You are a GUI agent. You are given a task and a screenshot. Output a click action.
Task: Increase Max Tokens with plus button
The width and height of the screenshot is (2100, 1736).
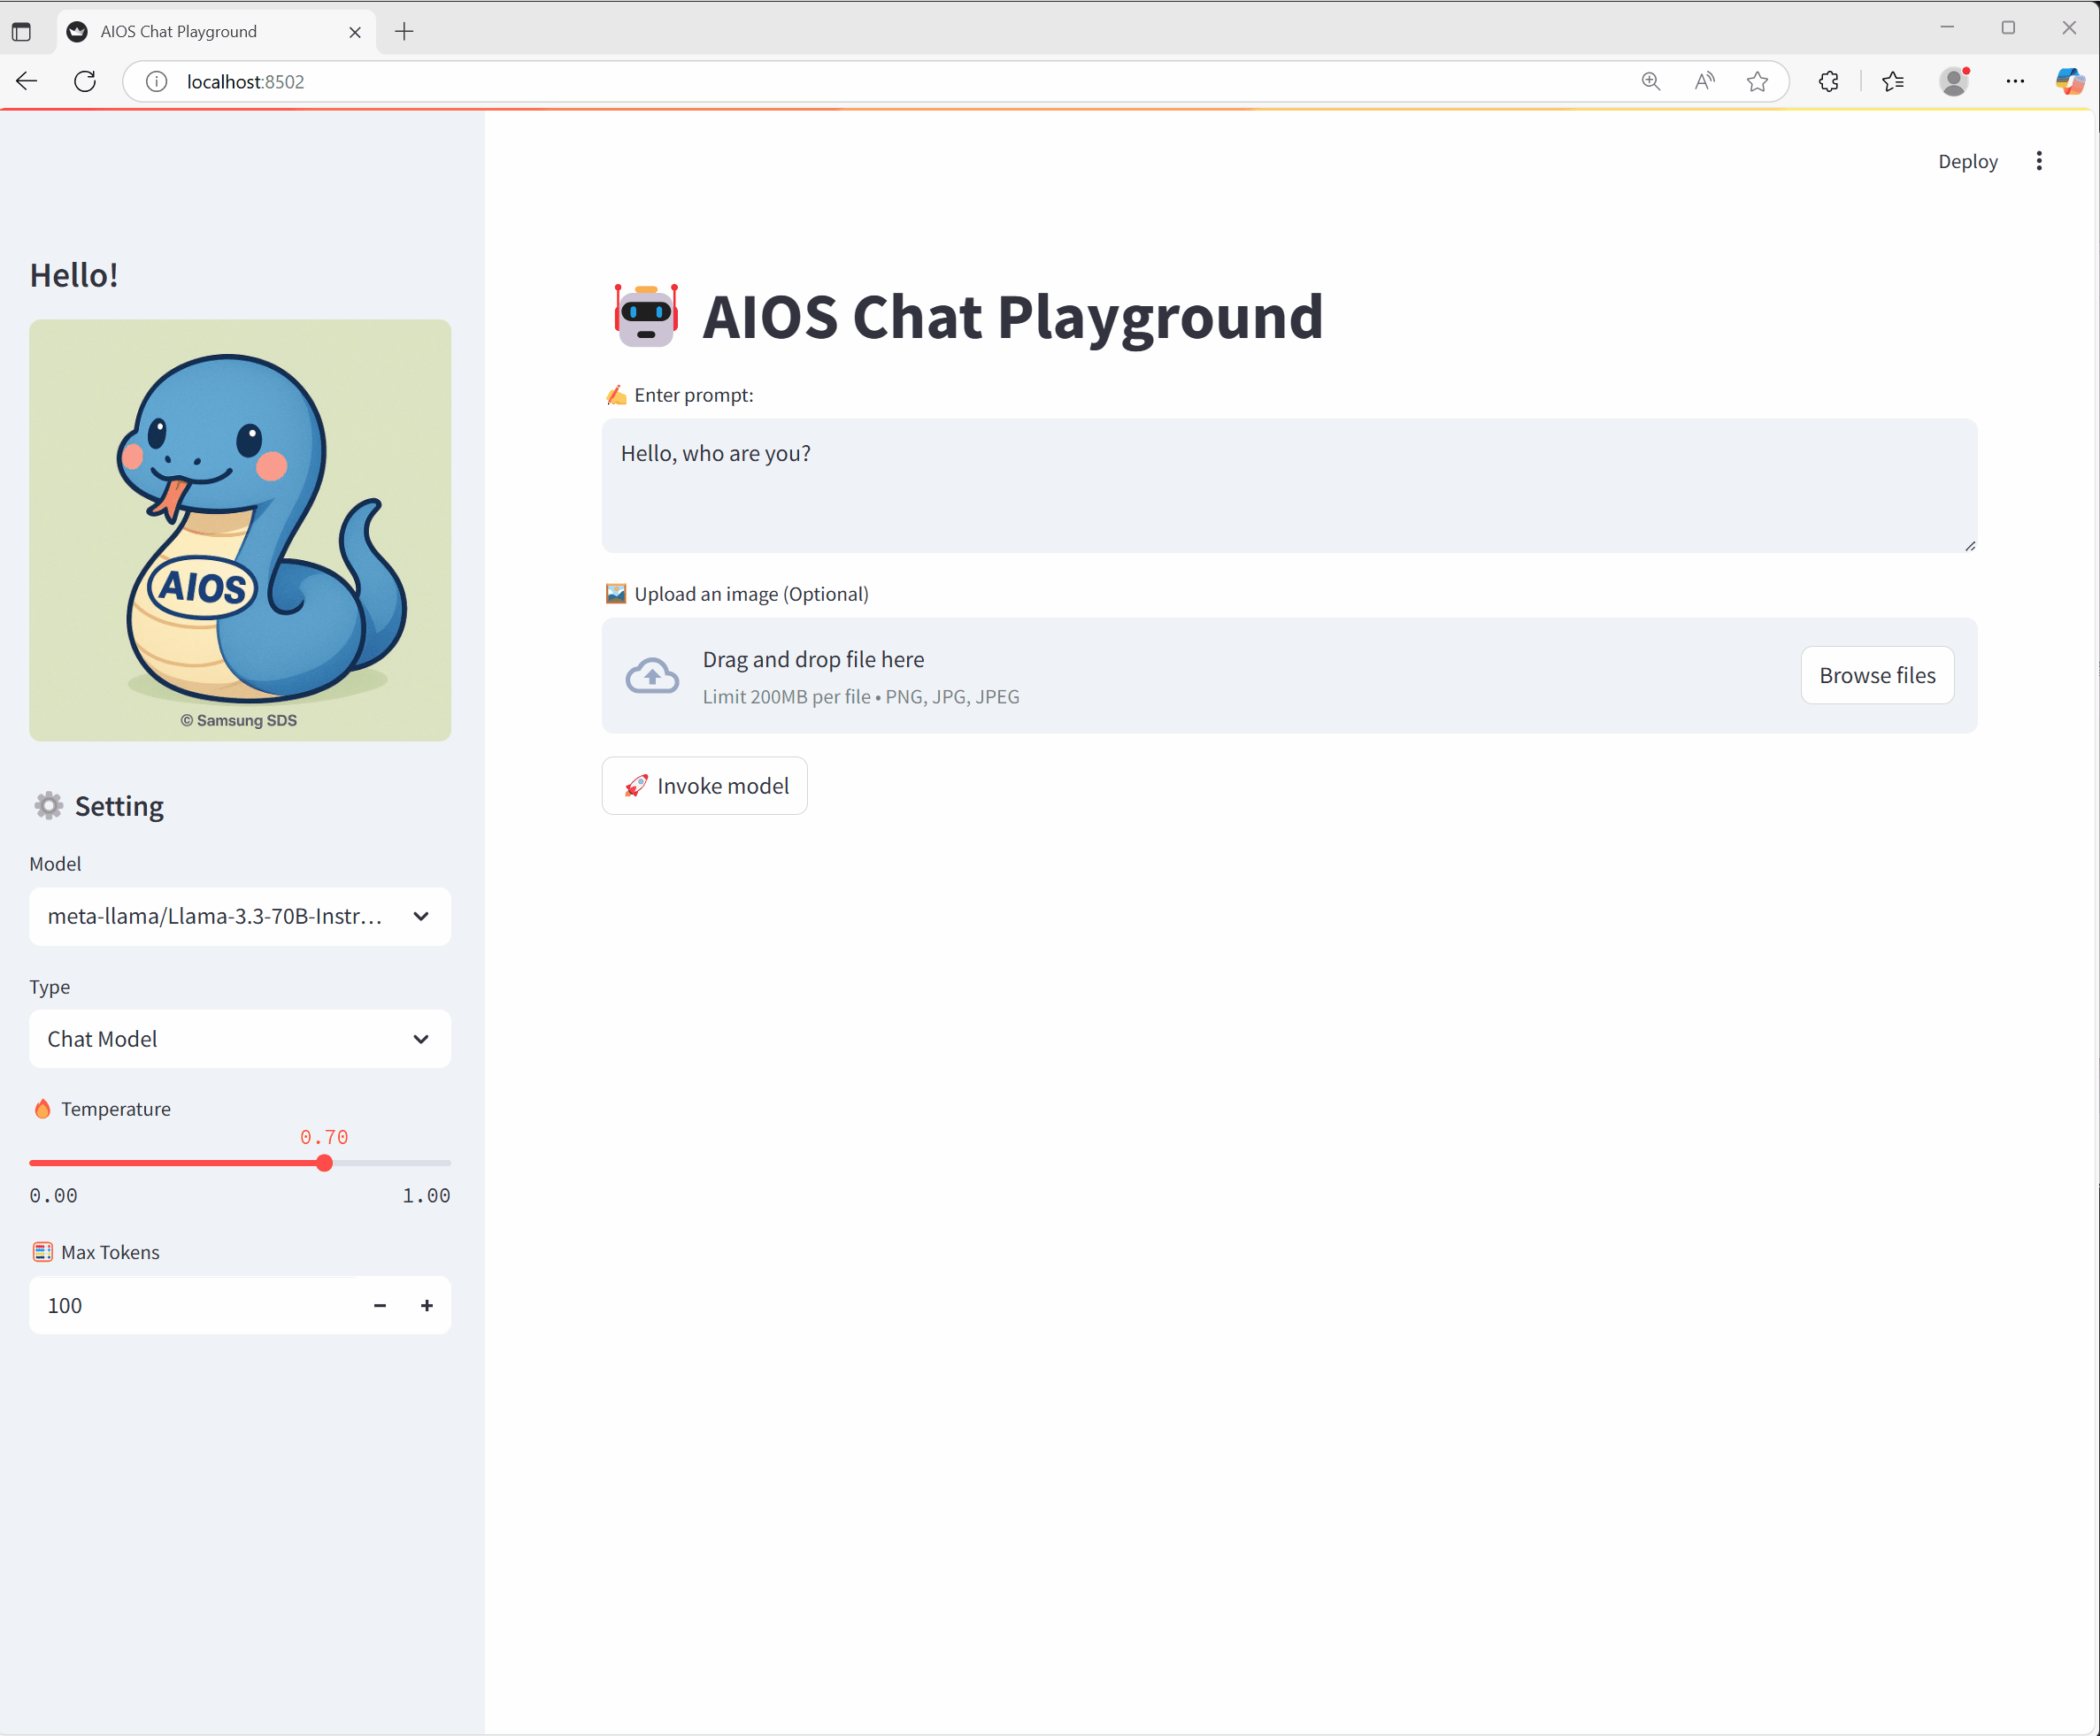coord(427,1305)
